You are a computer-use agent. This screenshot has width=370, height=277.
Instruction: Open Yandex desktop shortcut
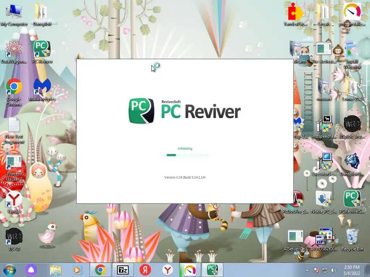[14, 202]
